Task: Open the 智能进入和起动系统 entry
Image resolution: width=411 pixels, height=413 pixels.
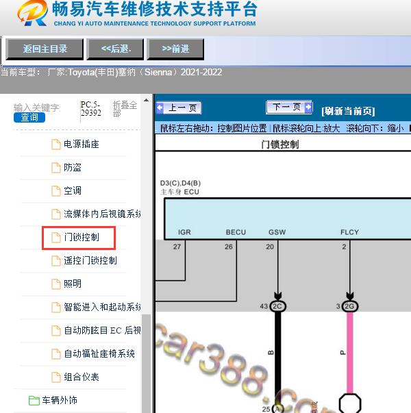Action: point(102,307)
